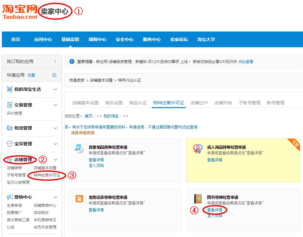Click the Taobao logo
This screenshot has width=303, height=237.
tap(20, 12)
